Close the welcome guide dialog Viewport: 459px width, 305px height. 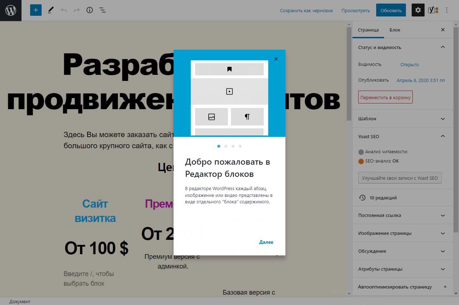point(276,59)
